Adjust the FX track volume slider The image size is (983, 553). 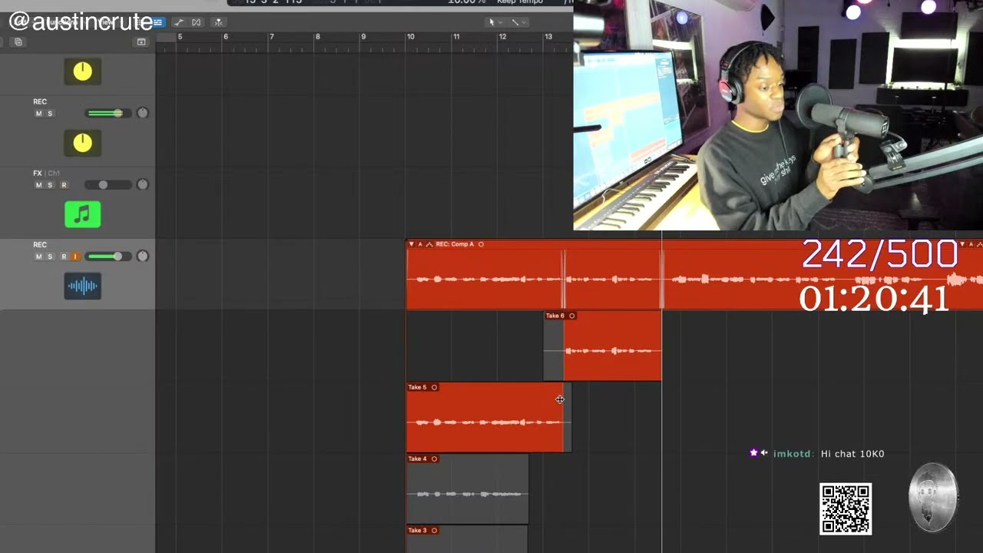(108, 184)
